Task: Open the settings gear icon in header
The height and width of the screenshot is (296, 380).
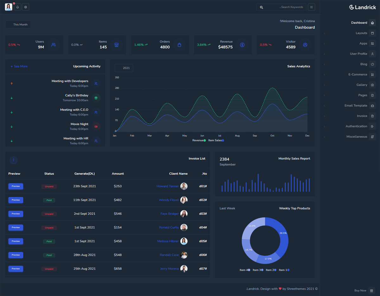Action: [26, 7]
